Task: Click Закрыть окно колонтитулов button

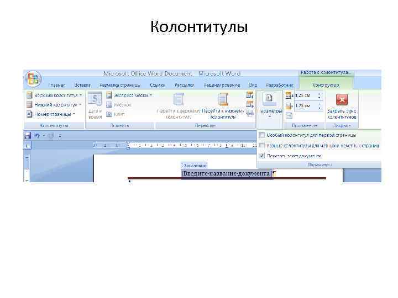Action: pyautogui.click(x=342, y=106)
